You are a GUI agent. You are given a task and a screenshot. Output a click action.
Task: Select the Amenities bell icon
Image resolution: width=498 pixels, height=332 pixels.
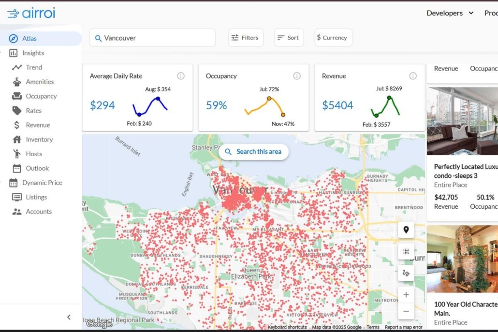pyautogui.click(x=17, y=82)
